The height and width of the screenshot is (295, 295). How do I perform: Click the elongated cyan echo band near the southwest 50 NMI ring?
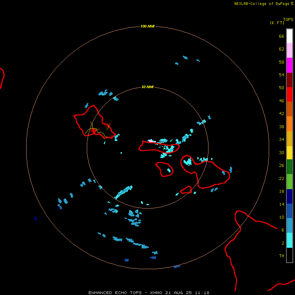(124, 192)
